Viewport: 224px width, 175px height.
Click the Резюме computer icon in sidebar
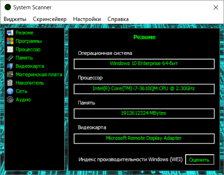tap(10, 33)
